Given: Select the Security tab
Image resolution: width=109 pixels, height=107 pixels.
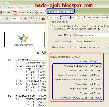Looking at the screenshot, I should pos(65,17).
